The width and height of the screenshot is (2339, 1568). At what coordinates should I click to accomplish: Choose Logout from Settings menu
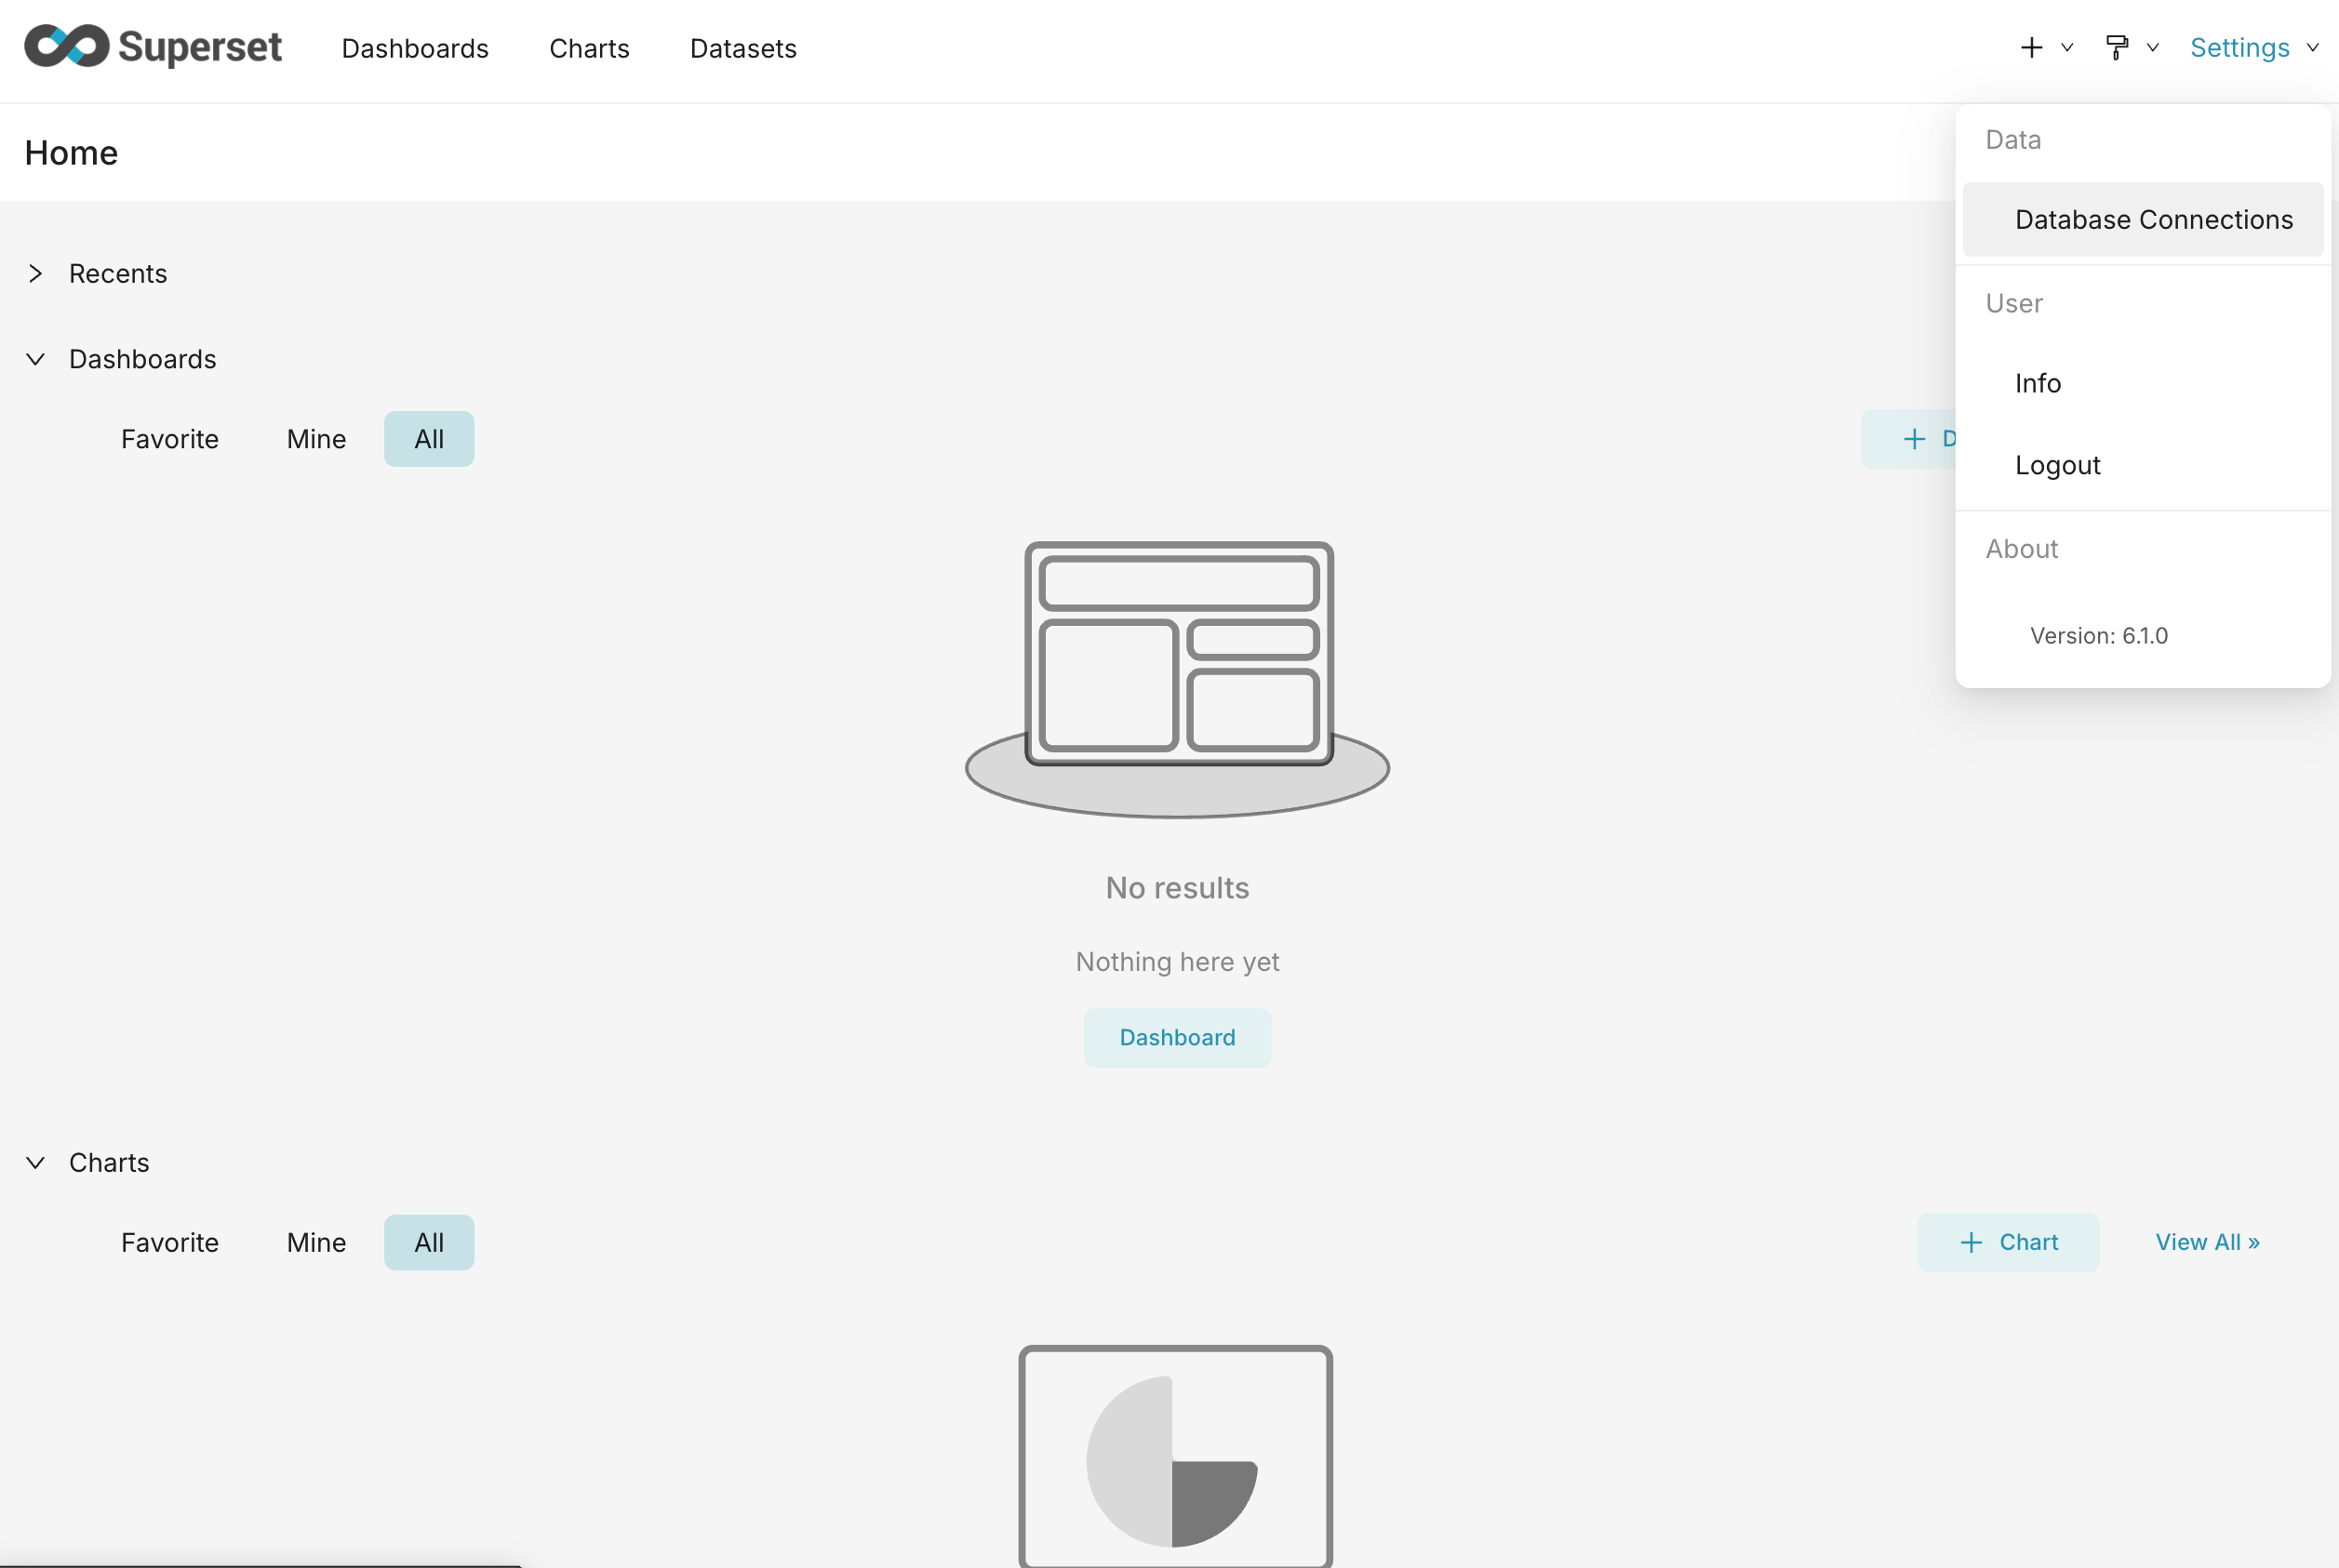click(x=2142, y=465)
